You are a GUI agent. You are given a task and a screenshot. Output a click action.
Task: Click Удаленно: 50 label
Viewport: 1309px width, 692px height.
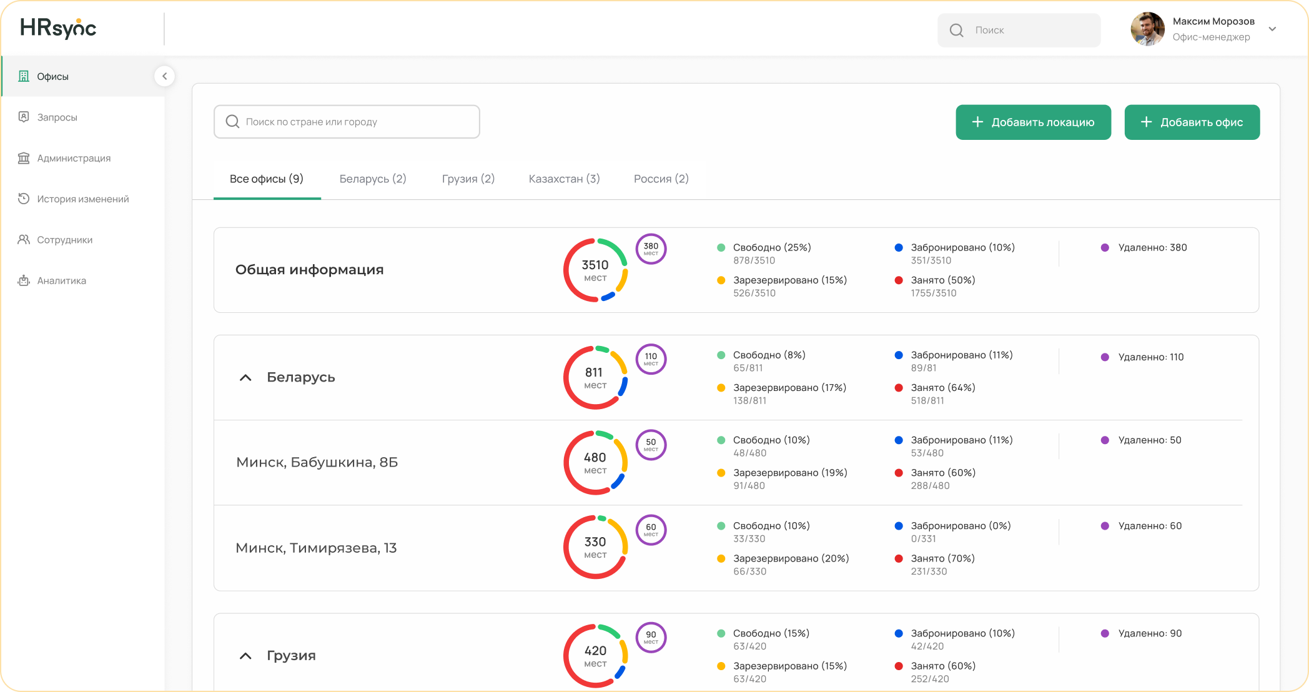click(x=1150, y=440)
